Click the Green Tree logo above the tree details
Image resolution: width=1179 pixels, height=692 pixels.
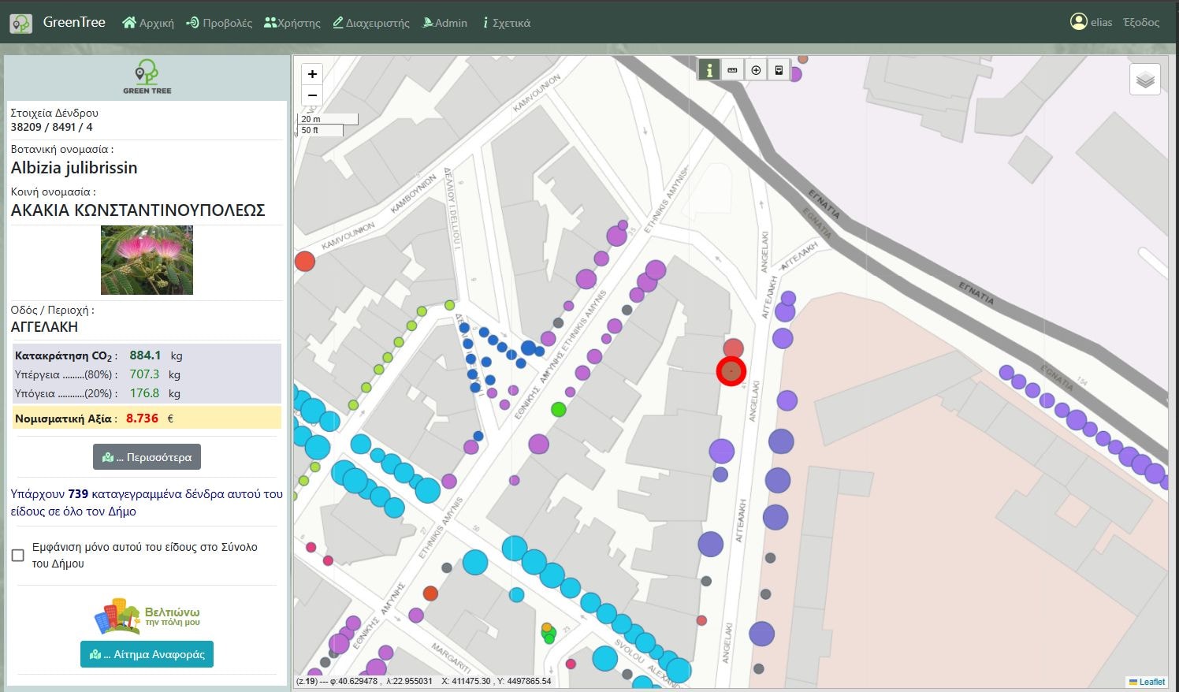pos(147,76)
